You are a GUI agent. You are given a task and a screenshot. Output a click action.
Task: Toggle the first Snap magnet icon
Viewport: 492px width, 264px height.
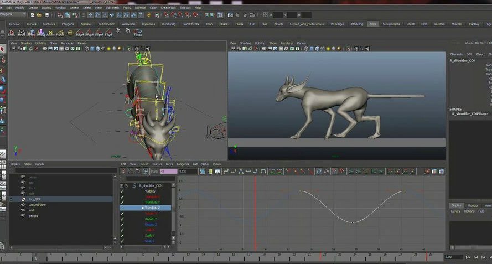click(x=166, y=15)
